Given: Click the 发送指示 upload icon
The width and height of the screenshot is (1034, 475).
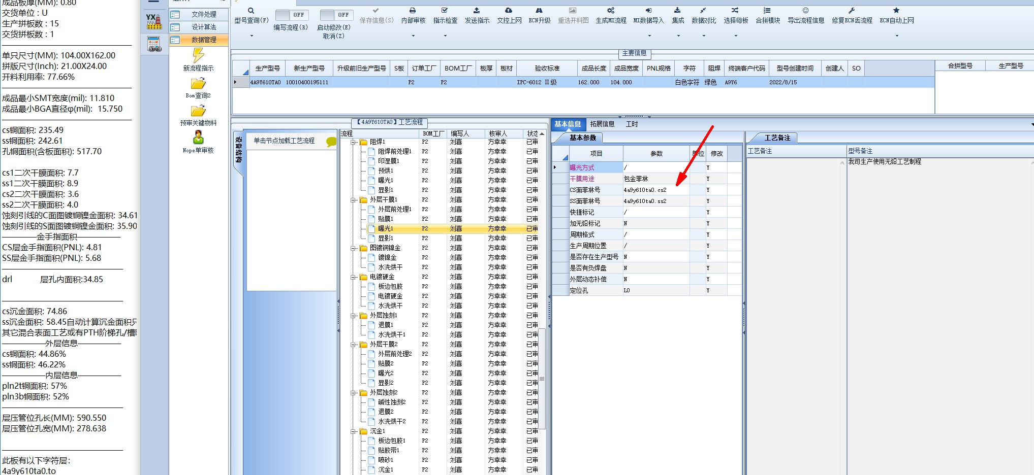Looking at the screenshot, I should 477,11.
